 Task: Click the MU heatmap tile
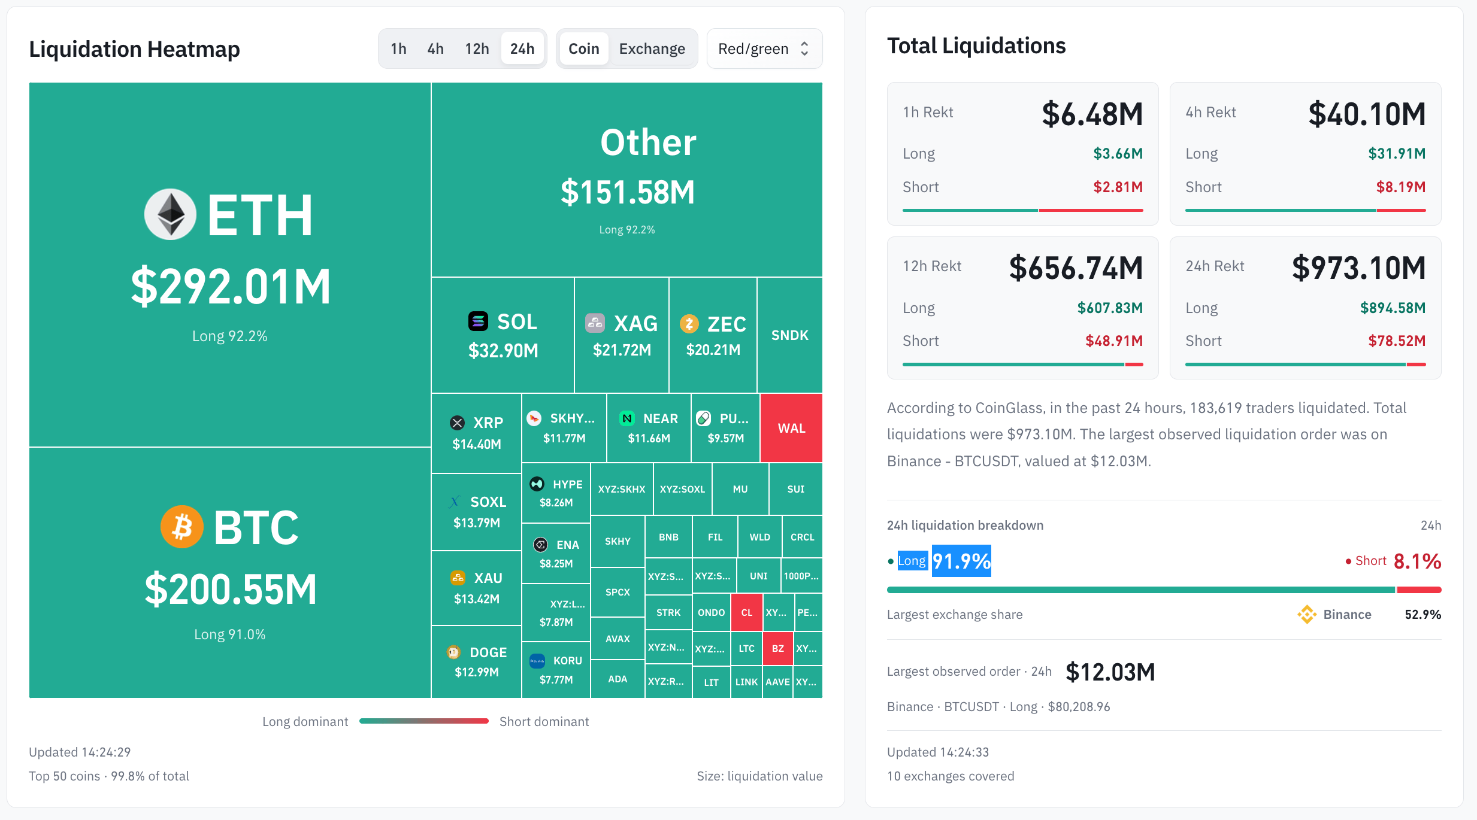coord(740,489)
